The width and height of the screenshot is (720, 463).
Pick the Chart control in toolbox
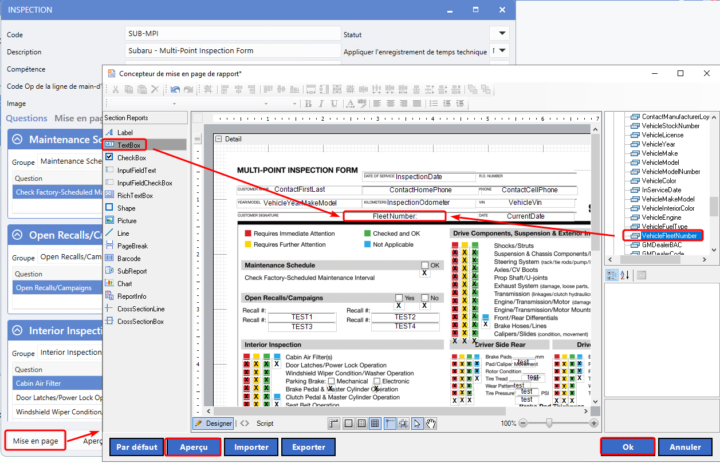(x=124, y=284)
